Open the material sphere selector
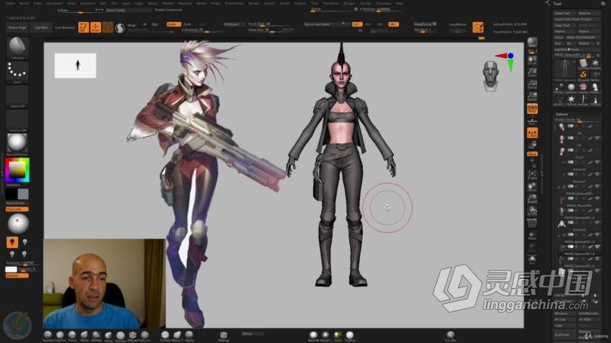This screenshot has height=343, width=611. click(17, 144)
